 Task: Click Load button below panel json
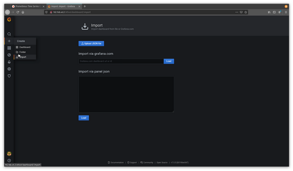click(83, 118)
